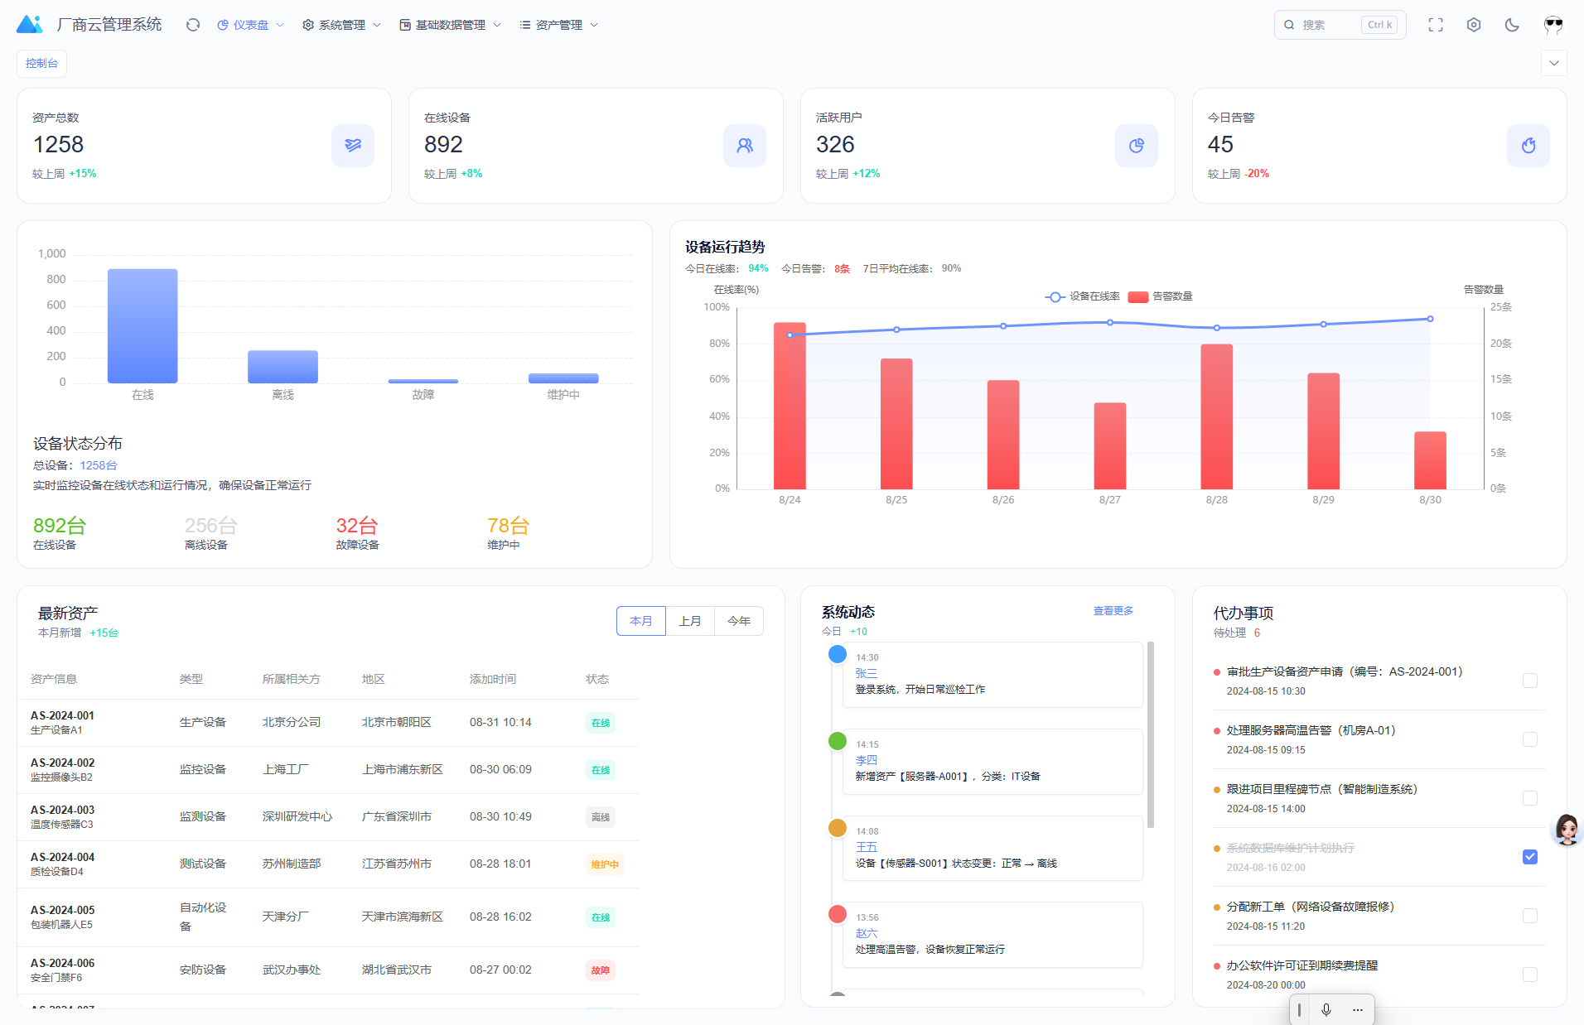
Task: Expand the 资产管理 dropdown menu
Action: (x=558, y=25)
